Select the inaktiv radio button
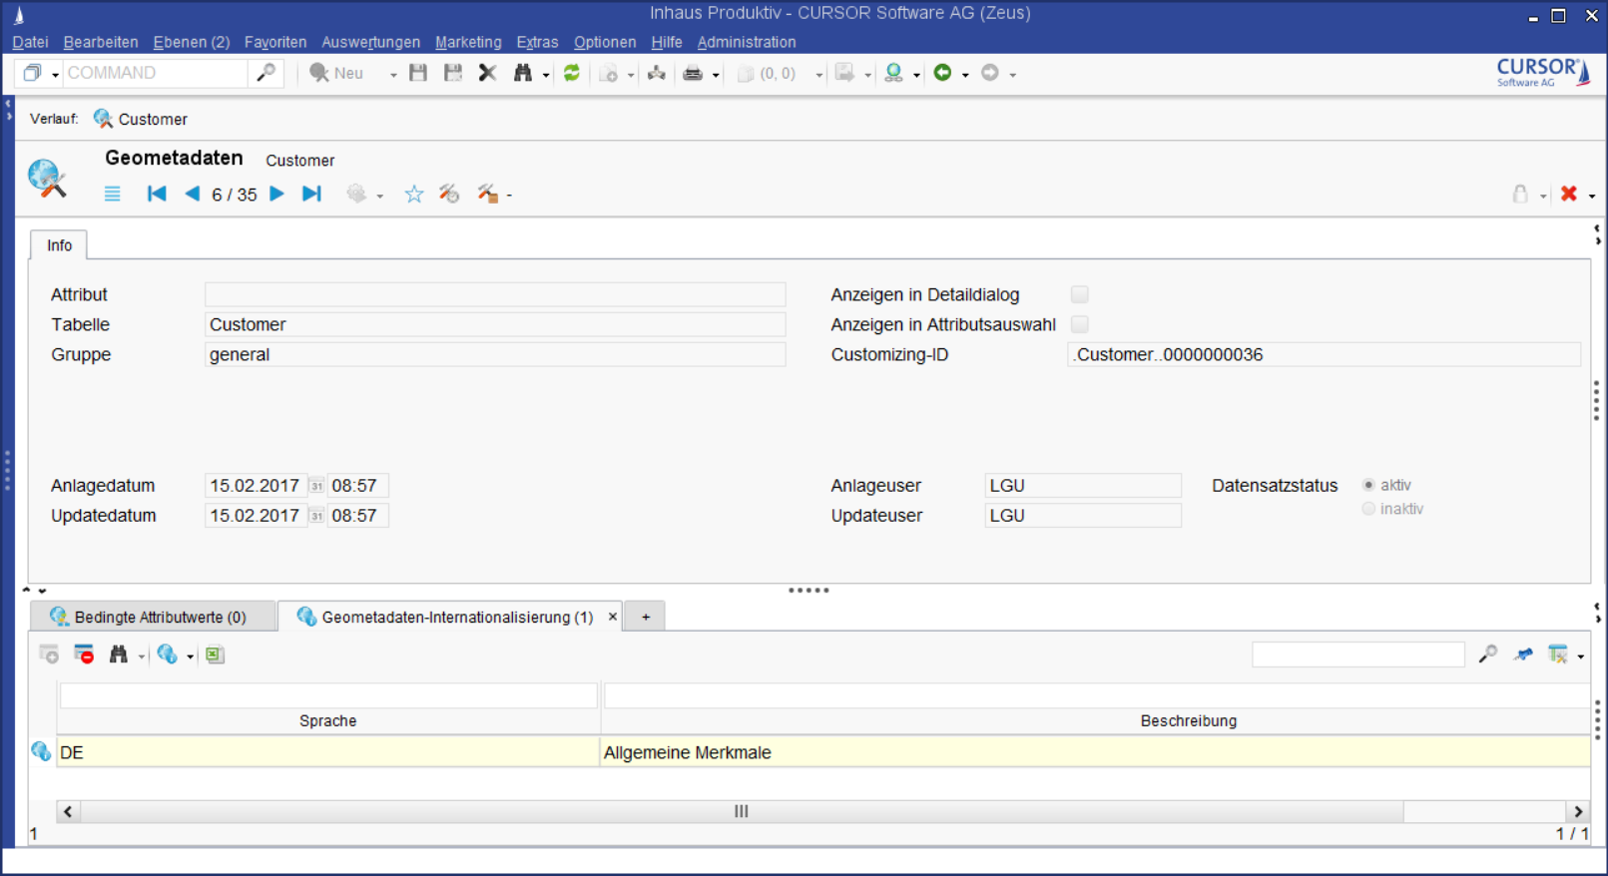1608x876 pixels. pyautogui.click(x=1368, y=509)
